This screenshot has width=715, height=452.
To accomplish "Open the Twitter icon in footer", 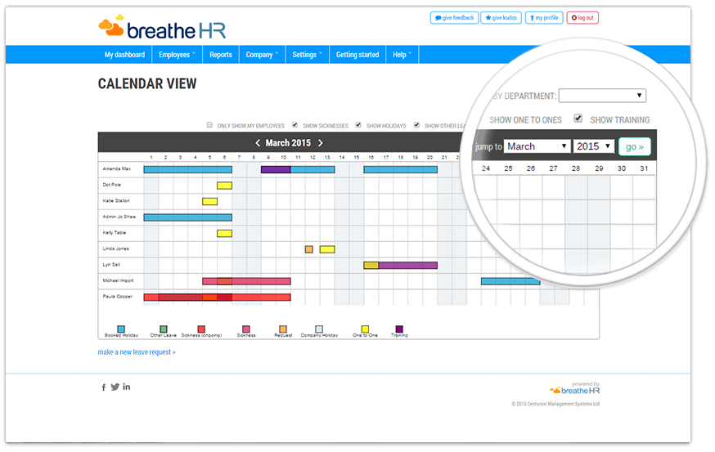I will [115, 387].
